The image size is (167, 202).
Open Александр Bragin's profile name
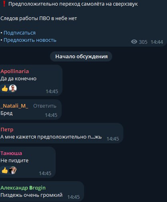[23, 188]
